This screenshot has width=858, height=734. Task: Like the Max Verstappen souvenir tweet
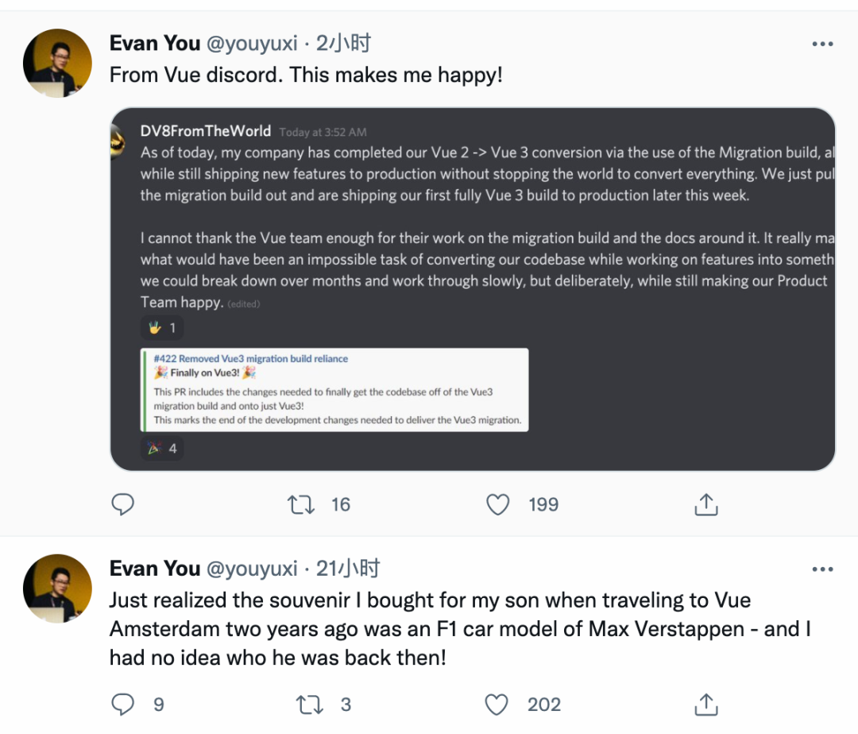(497, 704)
